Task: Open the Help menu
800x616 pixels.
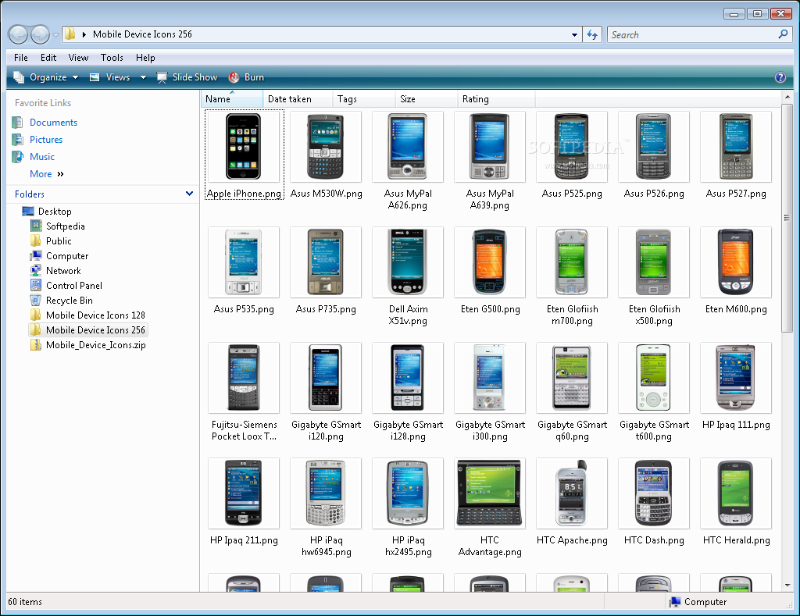Action: click(x=145, y=58)
